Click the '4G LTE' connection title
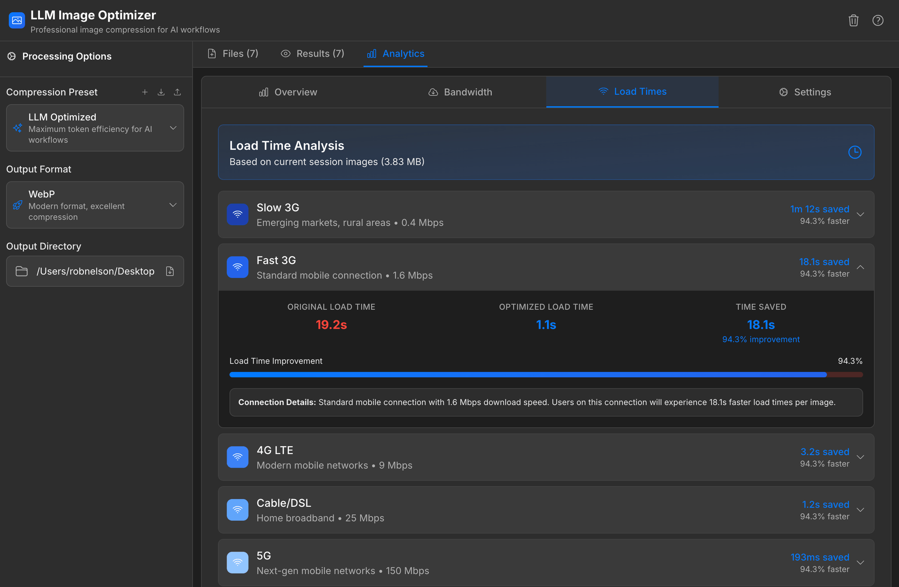 [275, 450]
